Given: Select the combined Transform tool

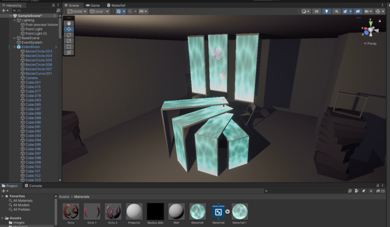Looking at the screenshot, I should click(68, 52).
